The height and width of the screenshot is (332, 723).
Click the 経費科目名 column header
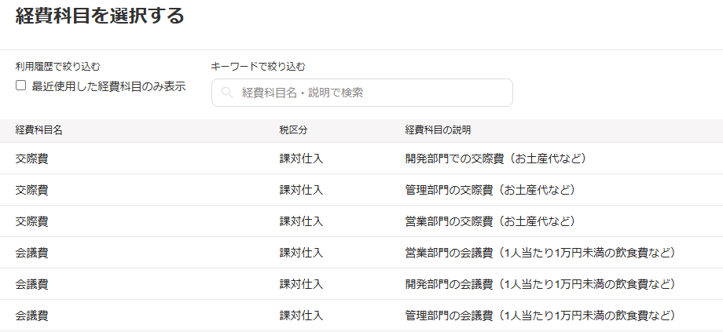point(39,130)
